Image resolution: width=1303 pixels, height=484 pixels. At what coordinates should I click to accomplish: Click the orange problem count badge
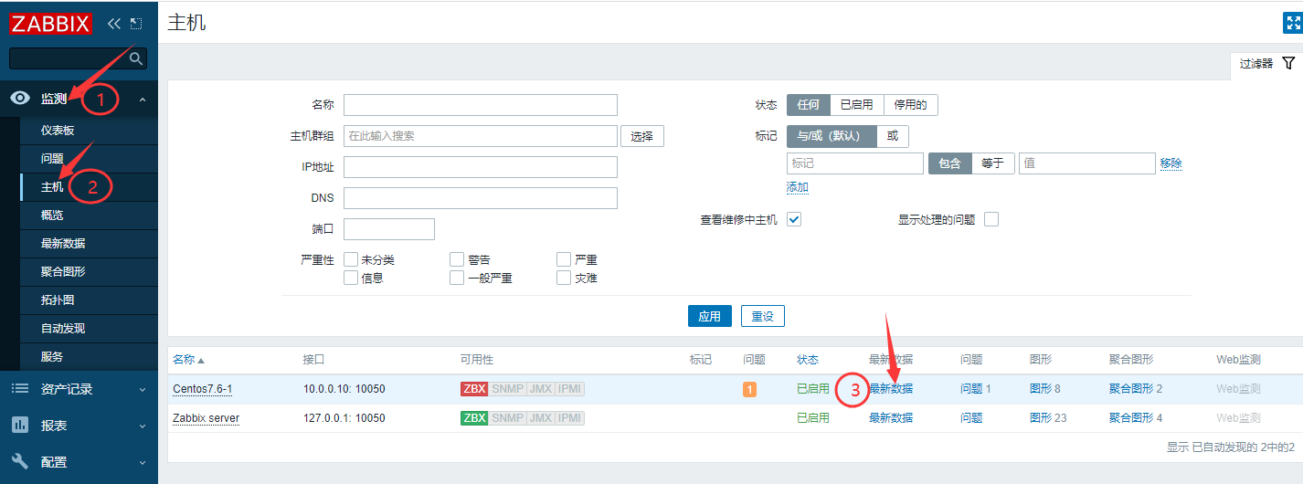(750, 390)
